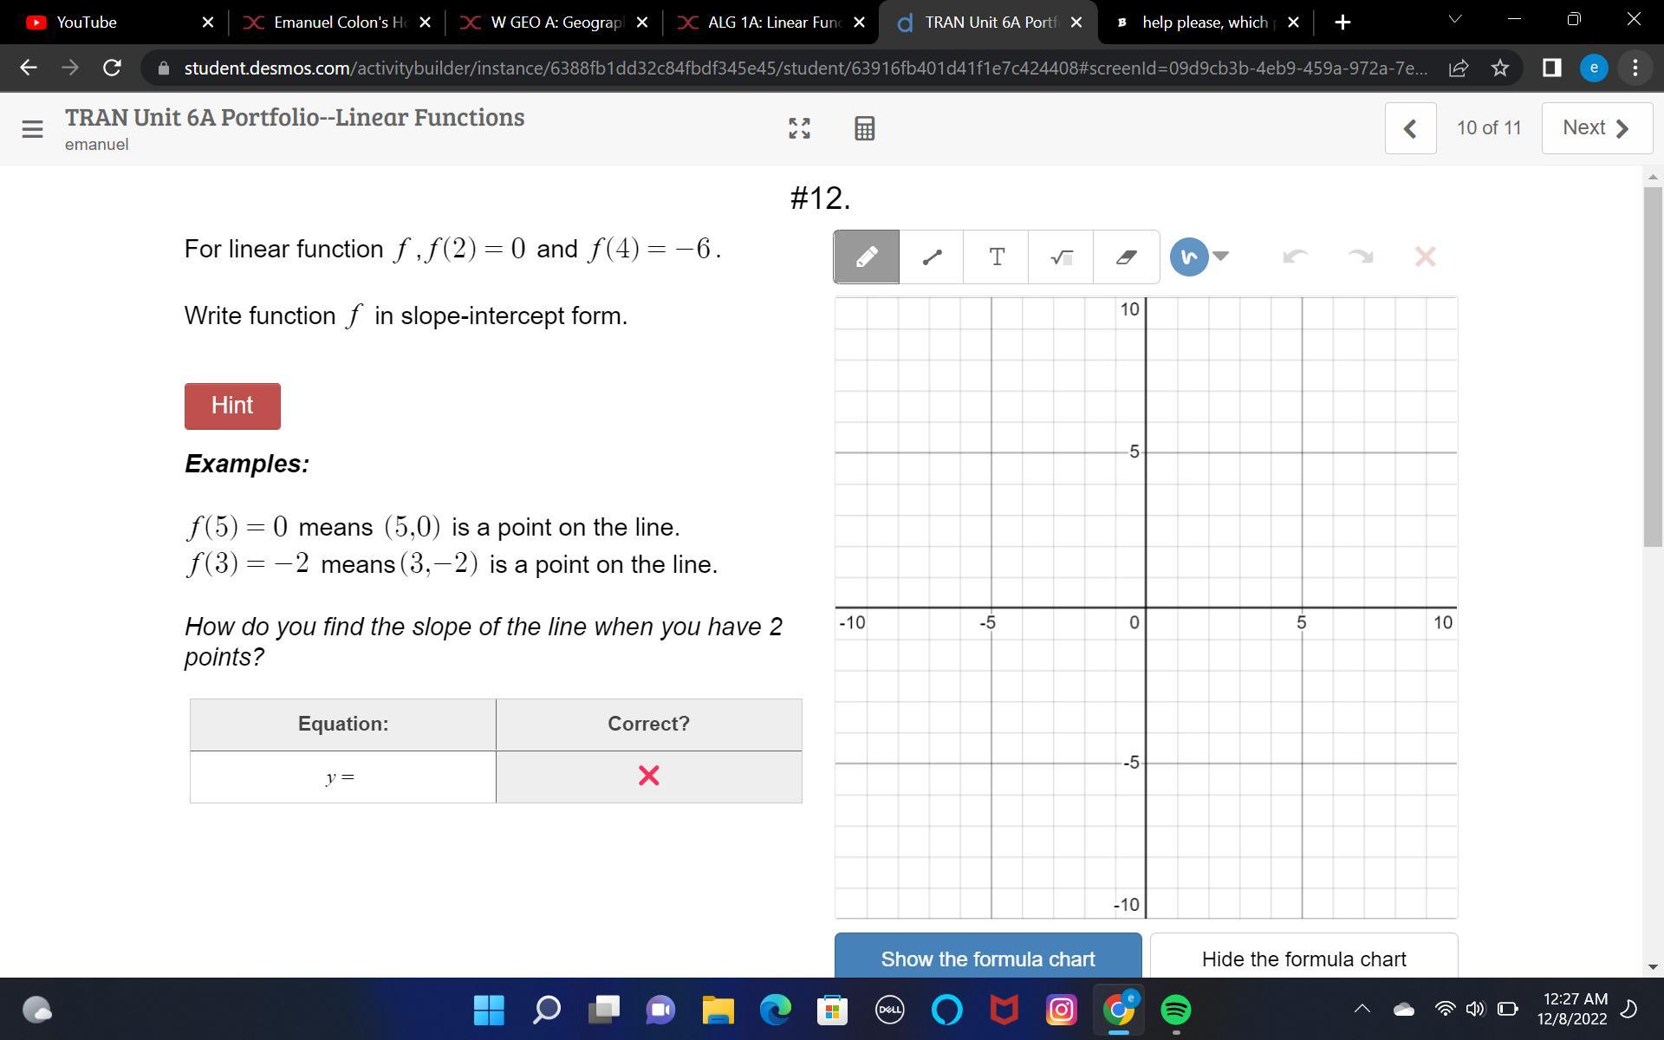
Task: Go to Next screen
Action: [x=1596, y=128]
